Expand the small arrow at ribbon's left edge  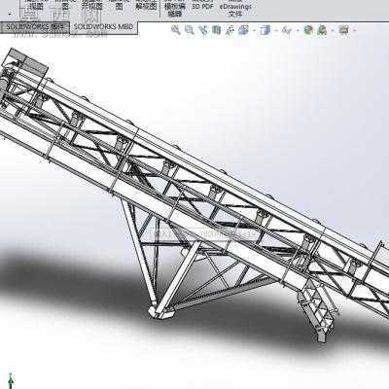click(x=10, y=14)
